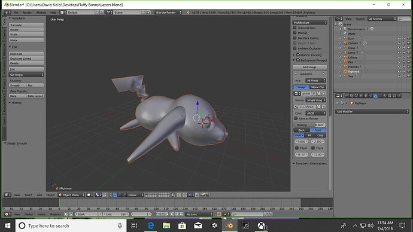Click the Lamp object icon in outliner
Viewport: 413px width, 232px height.
point(345,53)
